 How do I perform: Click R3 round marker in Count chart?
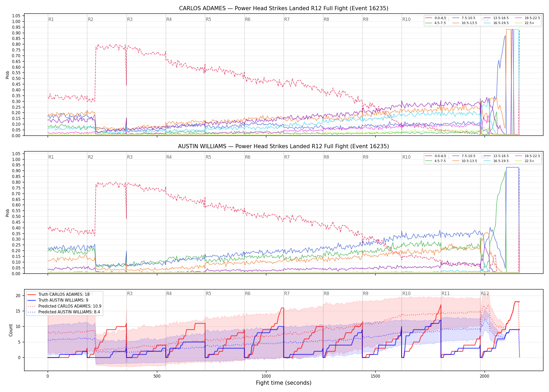tap(130, 293)
